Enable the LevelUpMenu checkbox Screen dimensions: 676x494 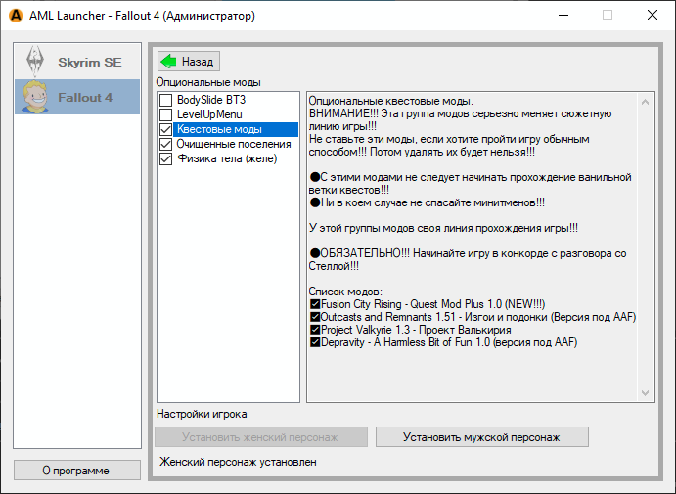166,114
